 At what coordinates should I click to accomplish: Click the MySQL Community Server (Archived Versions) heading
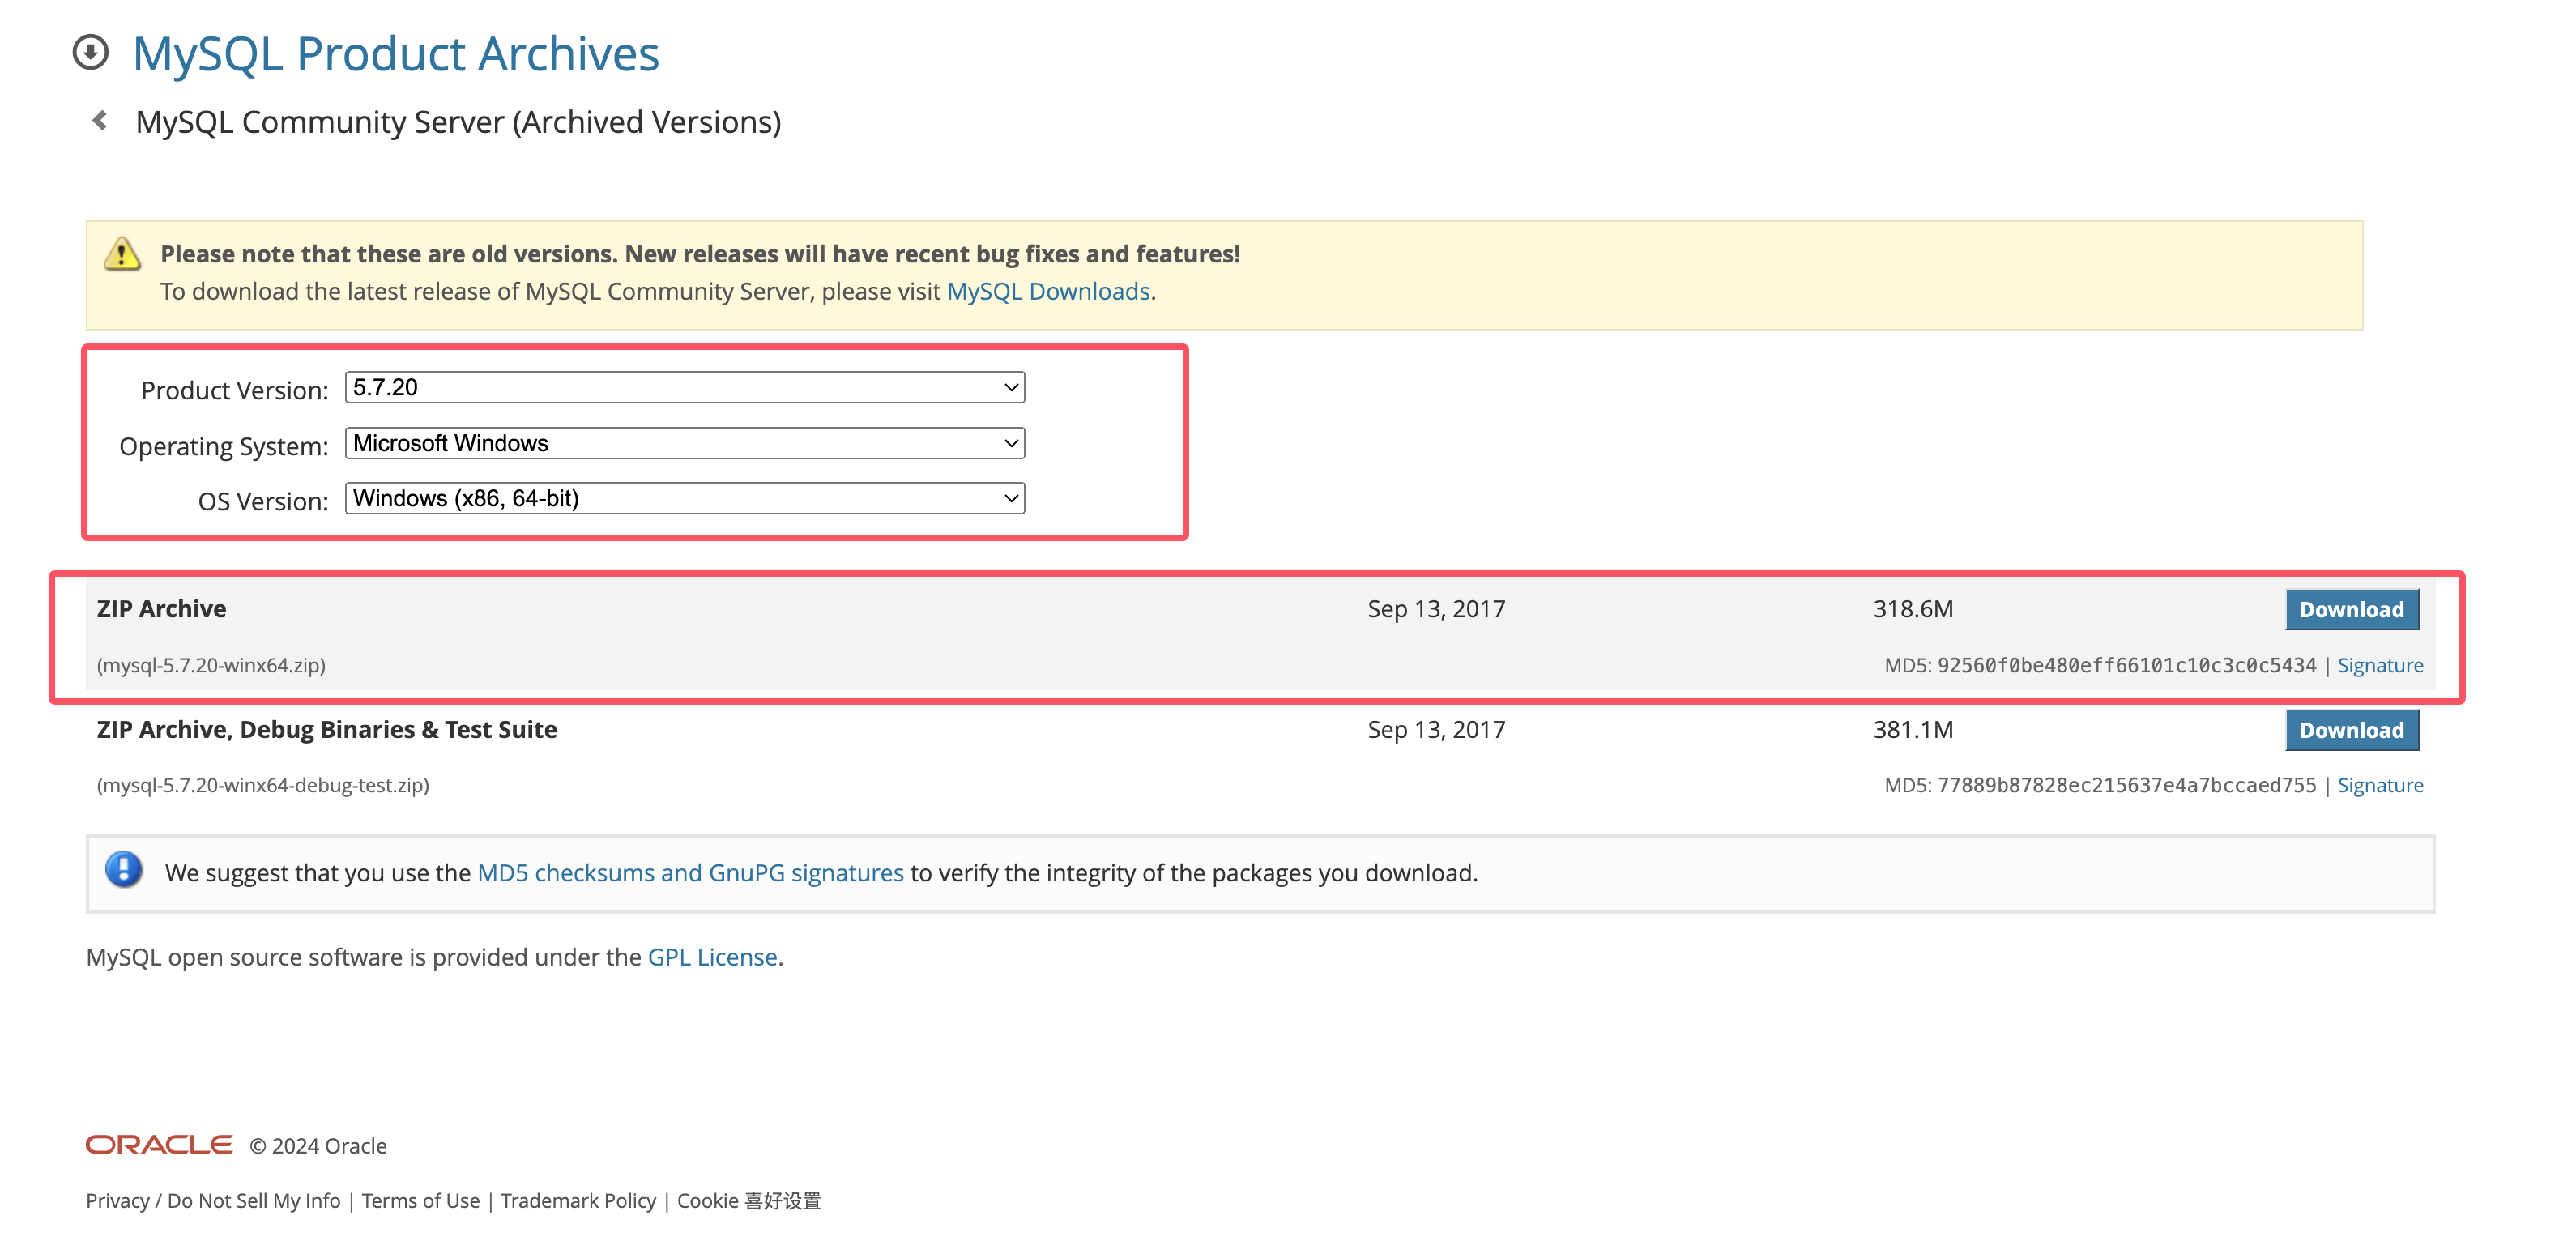tap(458, 122)
